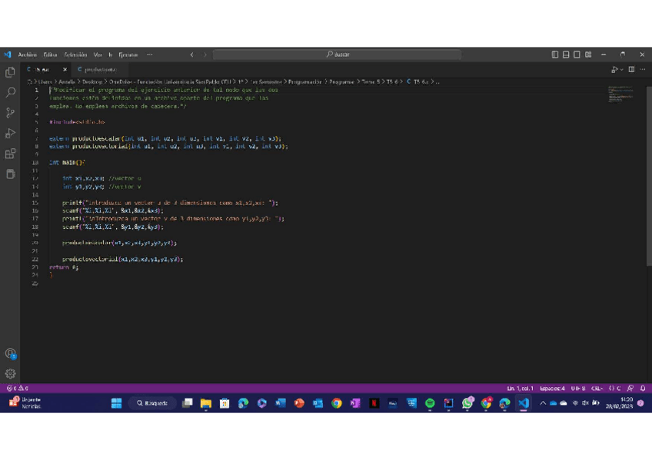The height and width of the screenshot is (460, 652).
Task: Open the Explorer view in activity bar
Action: [x=10, y=71]
